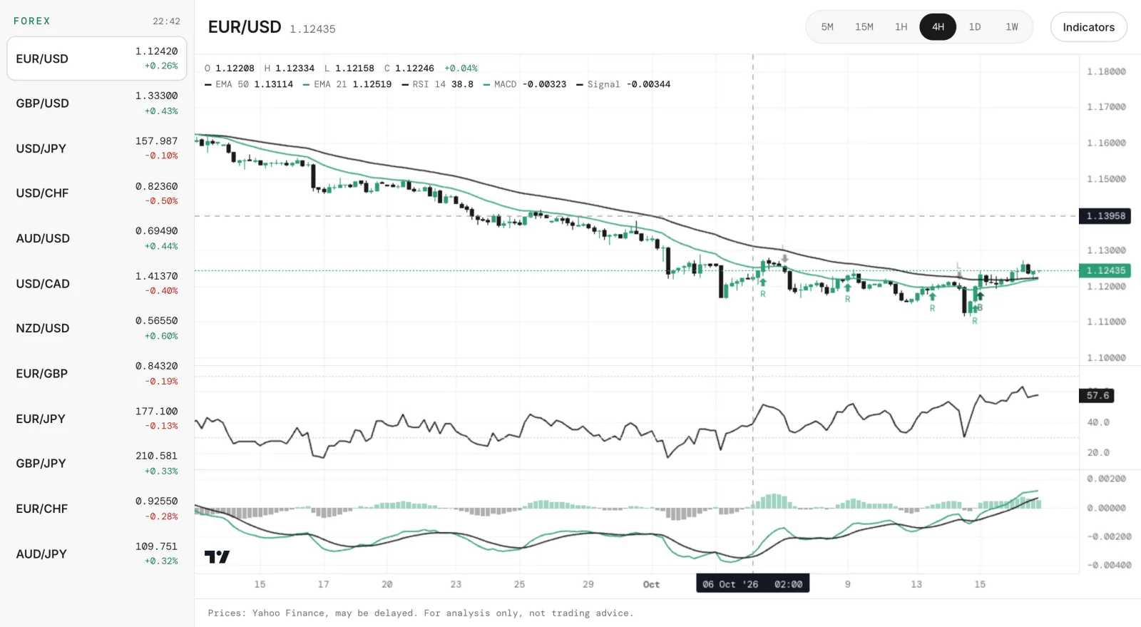Click the EMA 50 legend entry
This screenshot has height=627, width=1141.
tap(249, 84)
